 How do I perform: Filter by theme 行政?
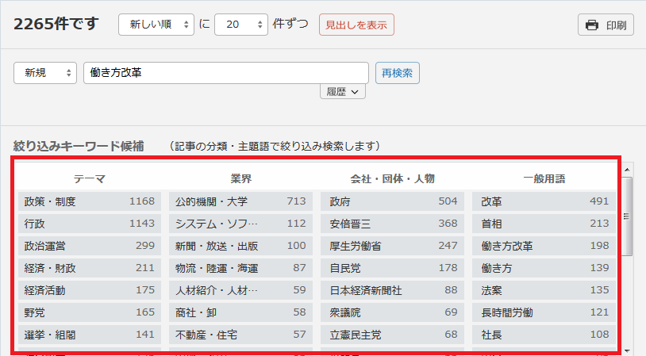[x=89, y=224]
